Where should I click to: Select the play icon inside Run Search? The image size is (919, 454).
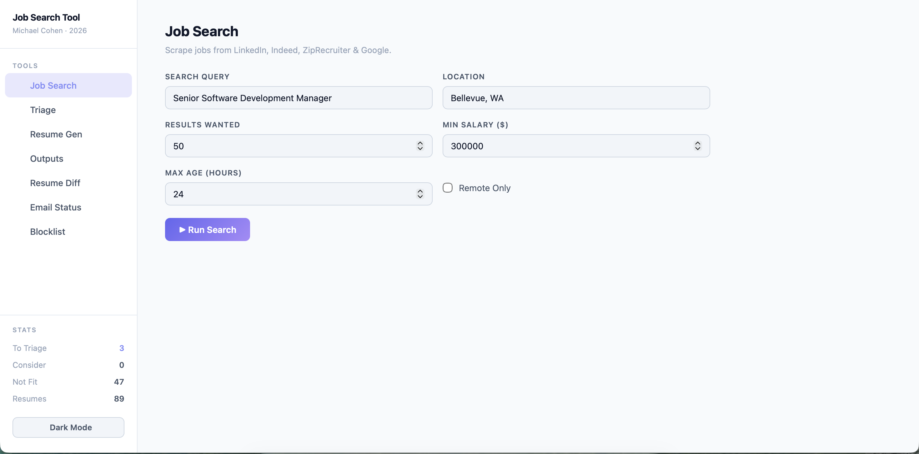pos(182,229)
